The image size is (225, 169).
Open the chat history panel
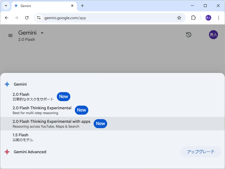(x=188, y=35)
